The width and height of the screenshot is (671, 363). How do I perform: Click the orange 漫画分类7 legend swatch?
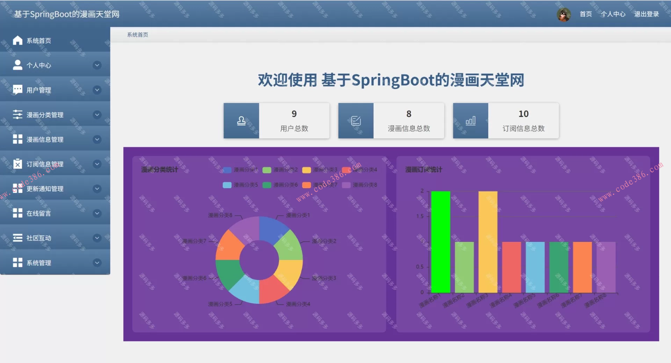(x=306, y=185)
